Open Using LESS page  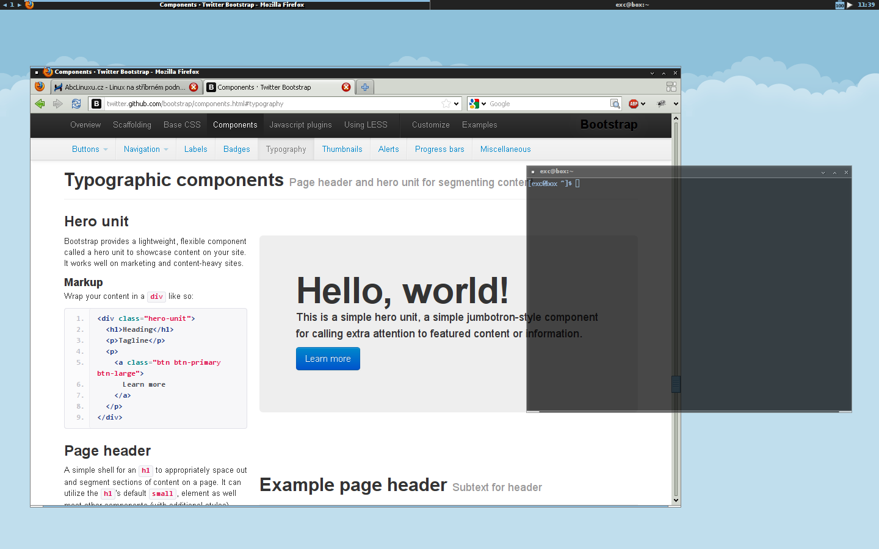tap(366, 125)
